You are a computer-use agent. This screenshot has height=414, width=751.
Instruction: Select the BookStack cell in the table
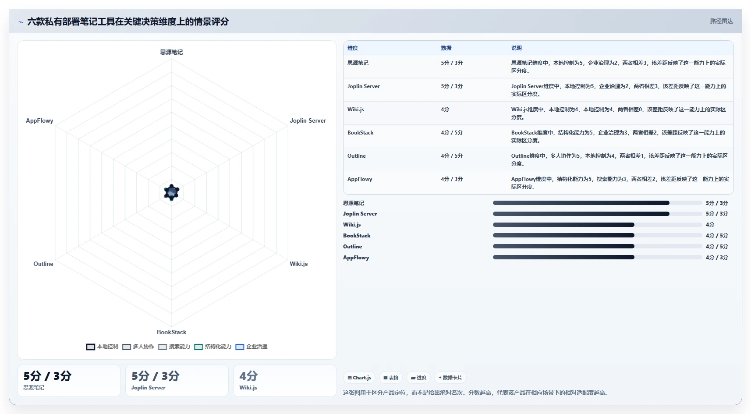(361, 133)
